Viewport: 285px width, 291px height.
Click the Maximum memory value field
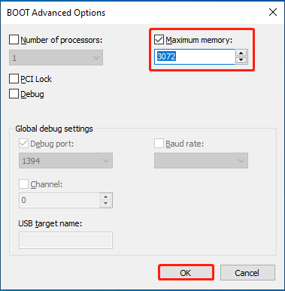click(195, 56)
